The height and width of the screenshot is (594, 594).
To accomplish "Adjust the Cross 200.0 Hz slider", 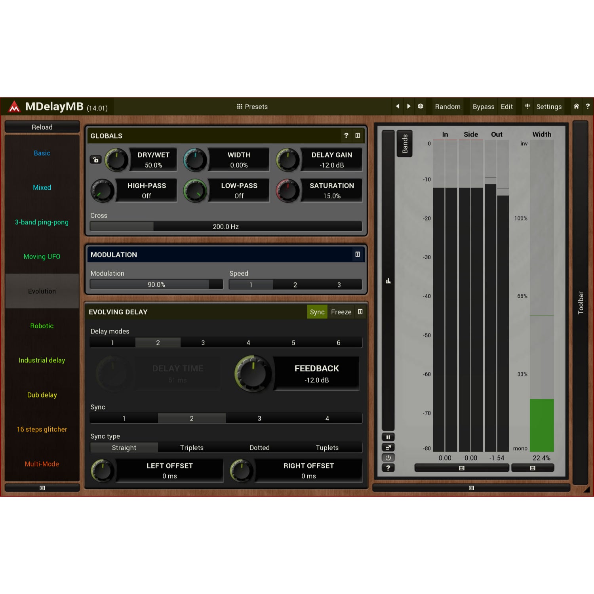I will (x=226, y=227).
